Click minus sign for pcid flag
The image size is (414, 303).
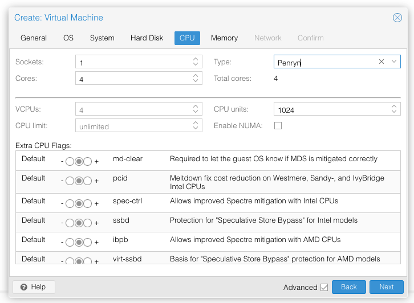pyautogui.click(x=62, y=181)
